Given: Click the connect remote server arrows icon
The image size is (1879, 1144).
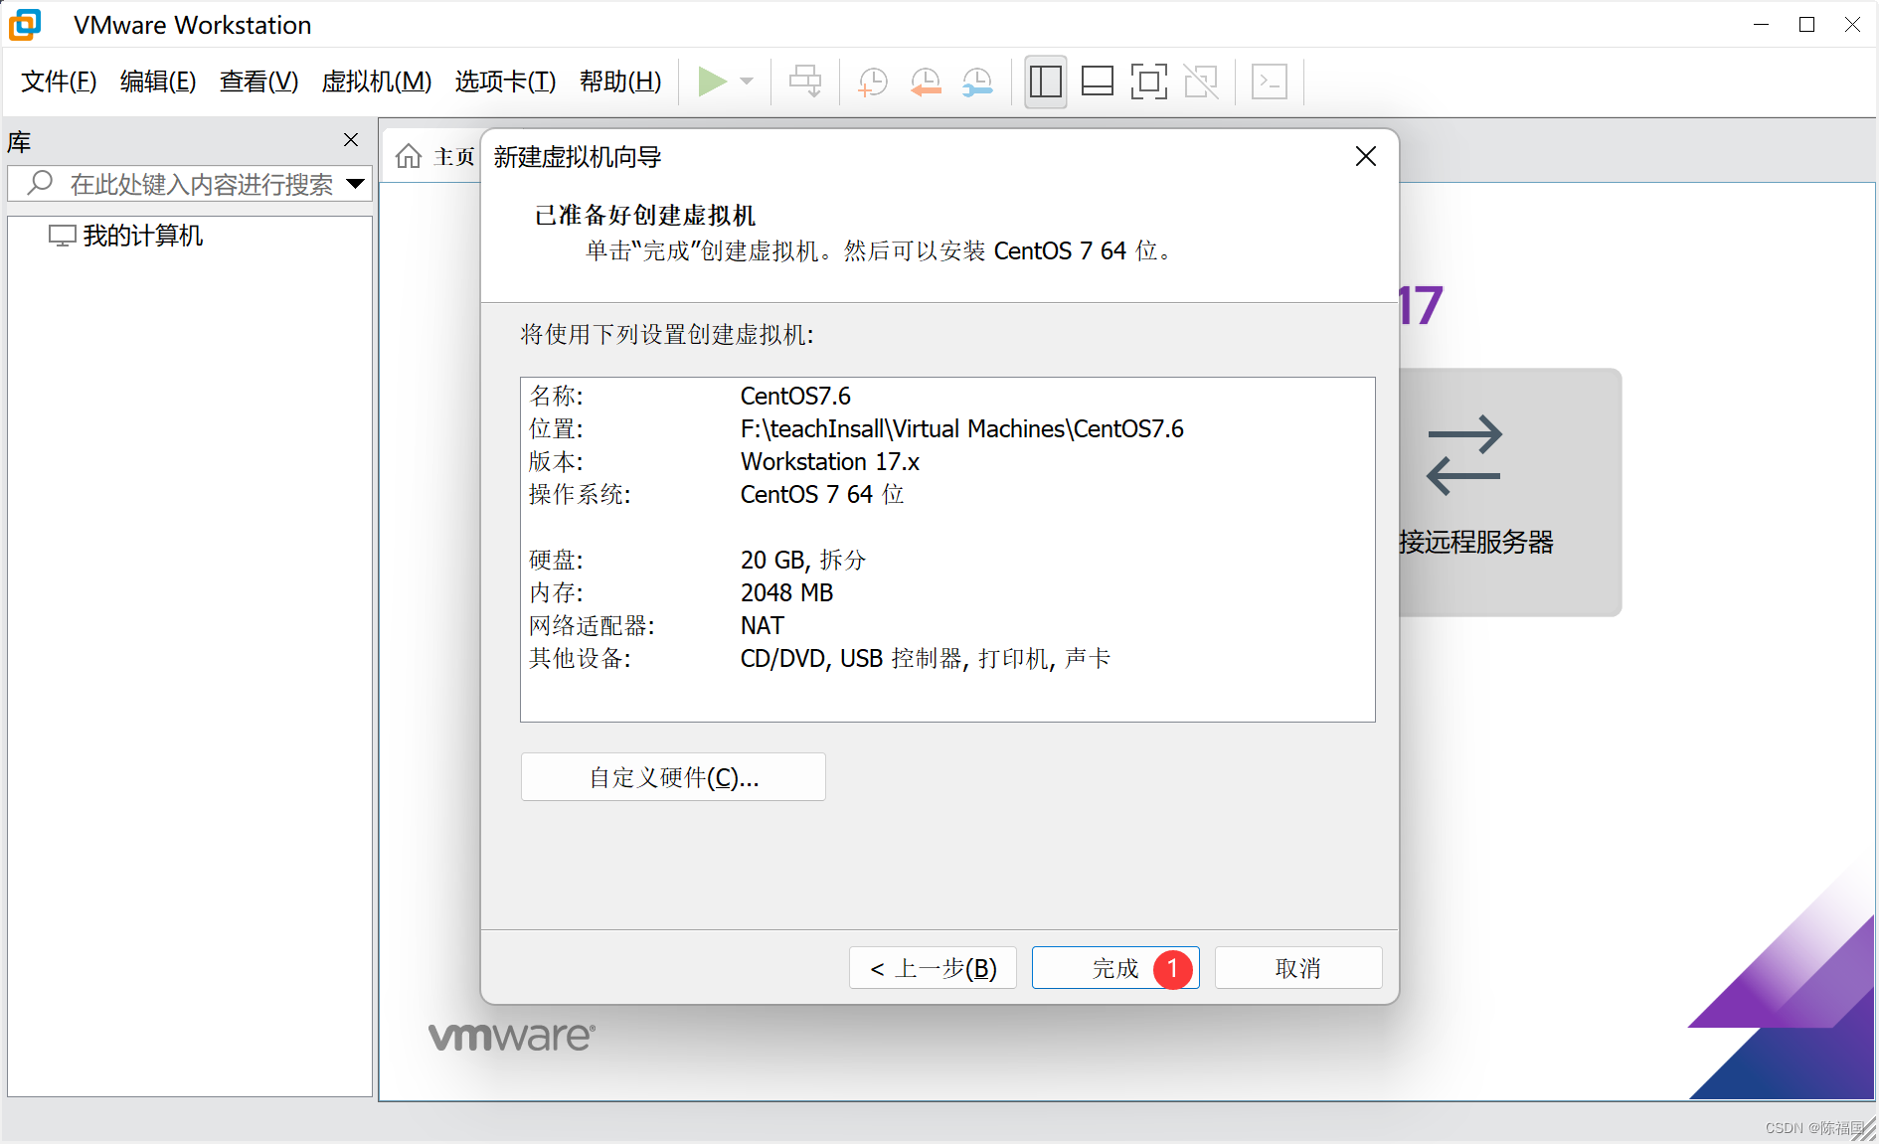Looking at the screenshot, I should [x=1464, y=455].
